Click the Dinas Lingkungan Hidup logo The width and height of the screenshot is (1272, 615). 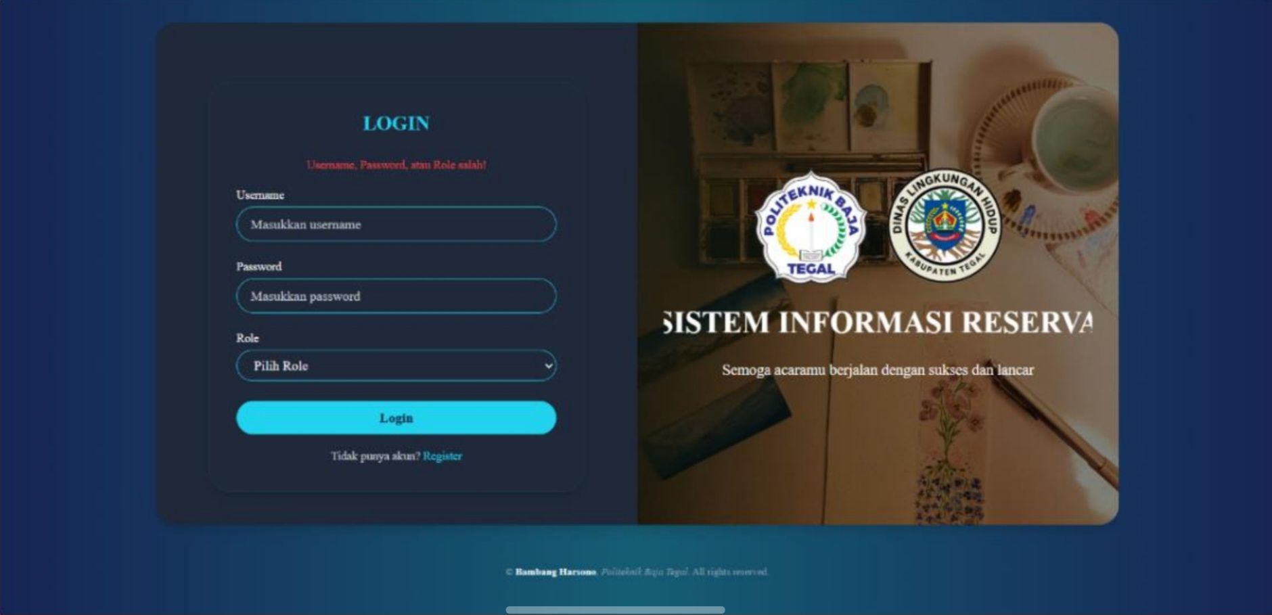point(945,225)
